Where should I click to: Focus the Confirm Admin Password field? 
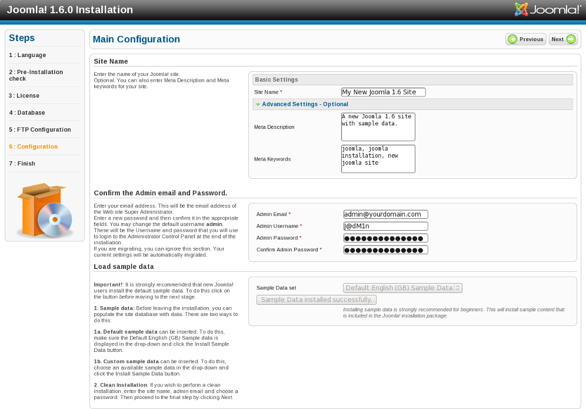[386, 250]
